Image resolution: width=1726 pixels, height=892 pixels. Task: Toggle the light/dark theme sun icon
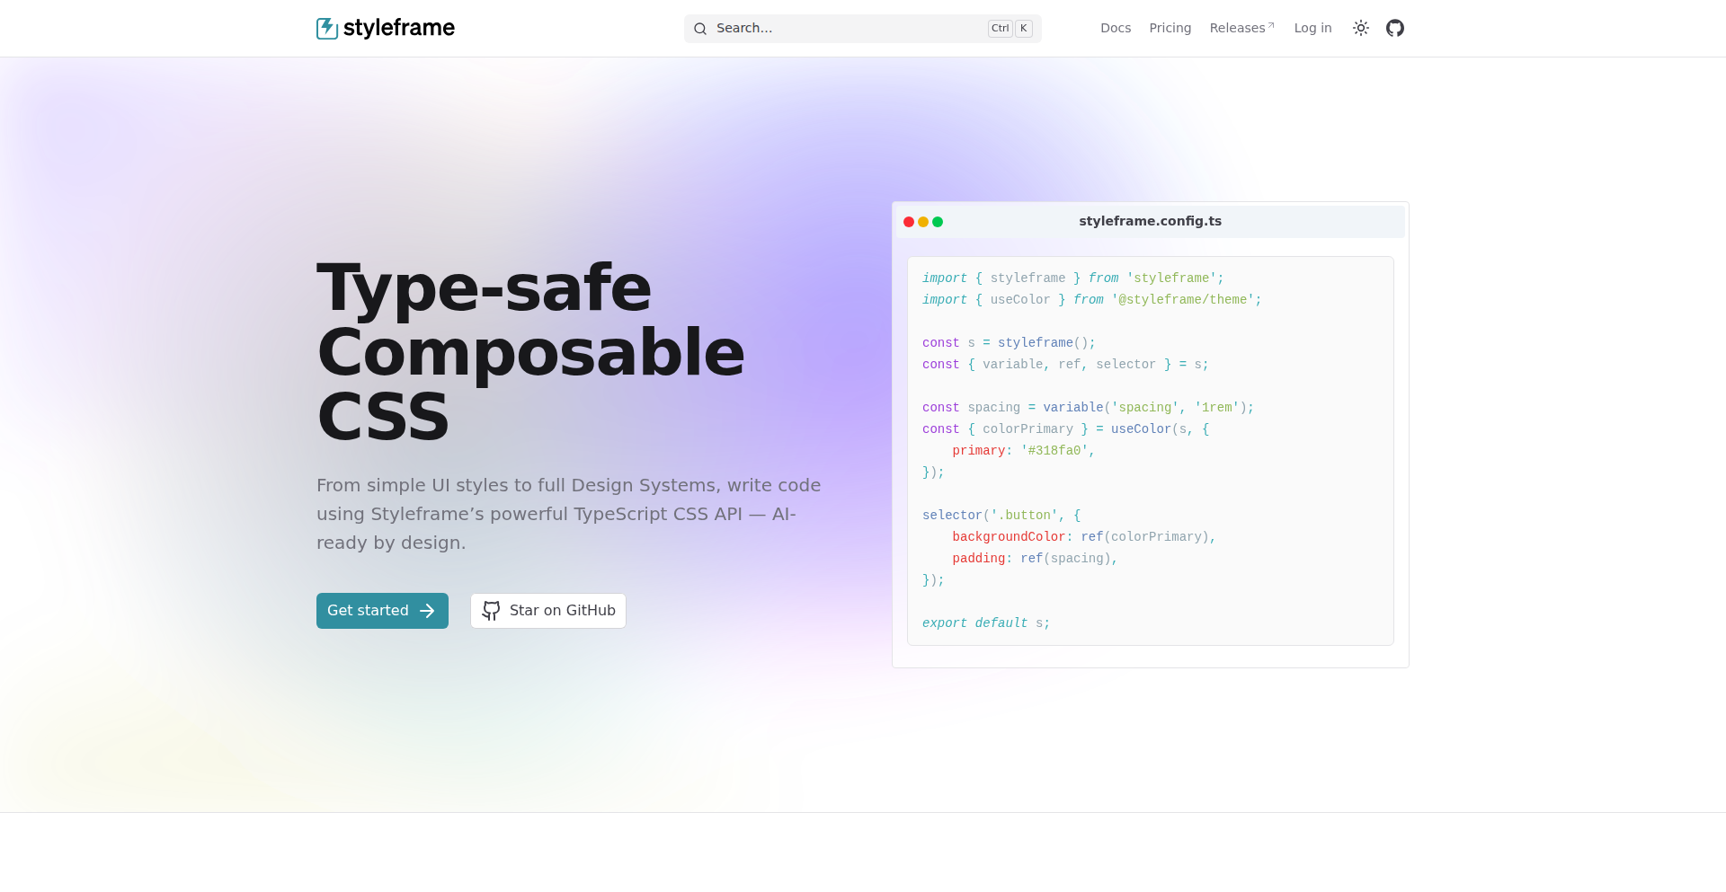(1361, 29)
